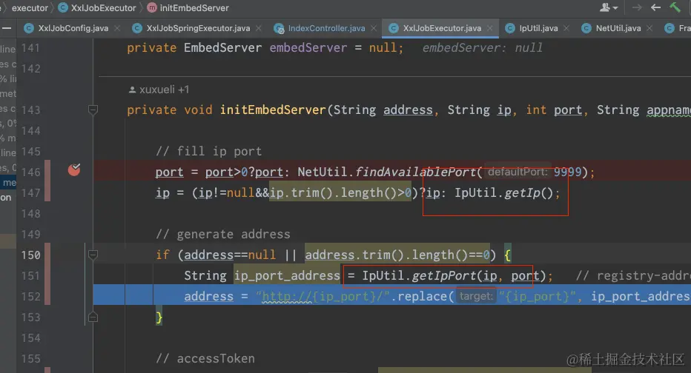Viewport: 691px width, 373px height.
Task: Click the XxlJobConfig.java class icon
Action: (x=29, y=28)
